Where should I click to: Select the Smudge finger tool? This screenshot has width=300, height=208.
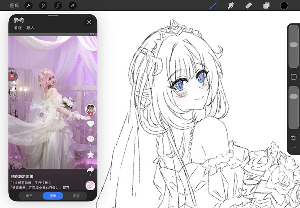tap(231, 5)
